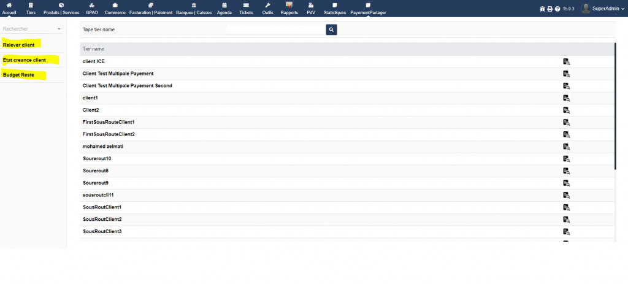View details icon for mohamed zelmati

click(x=566, y=147)
